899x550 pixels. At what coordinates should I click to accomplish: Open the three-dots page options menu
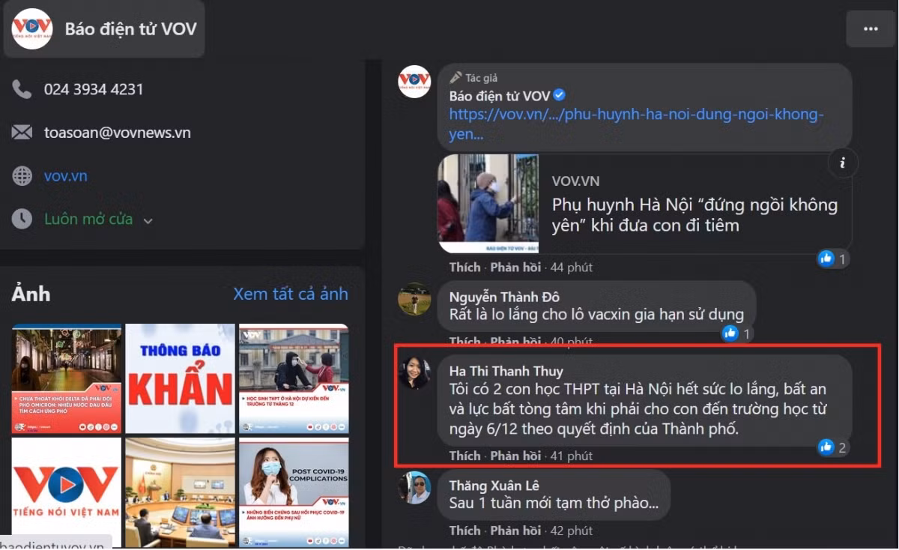pos(870,29)
